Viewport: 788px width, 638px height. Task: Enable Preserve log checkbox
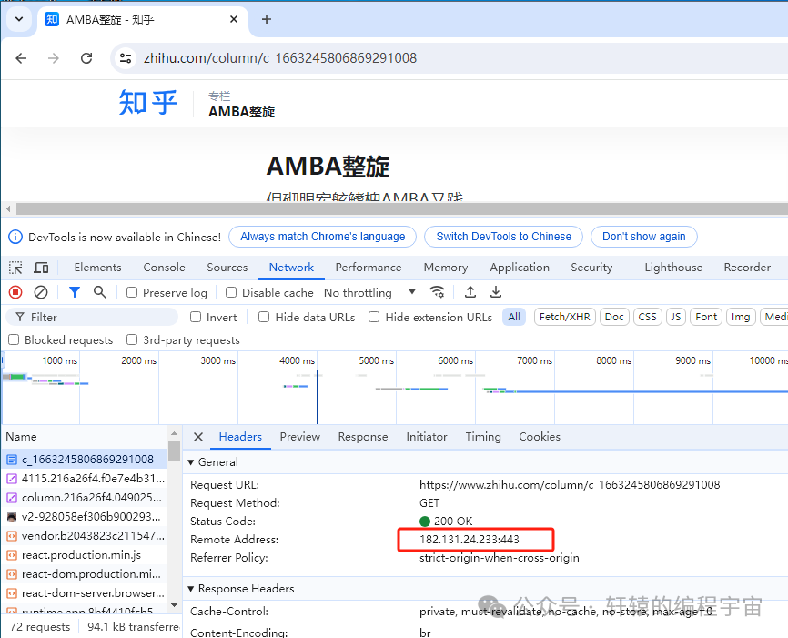point(132,292)
